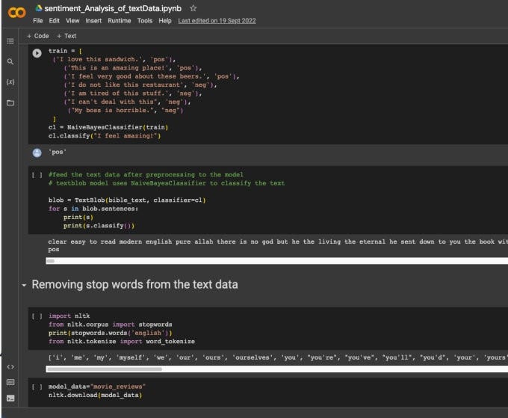Click the notebook title to rename it
The height and width of the screenshot is (418, 508).
pyautogui.click(x=113, y=8)
